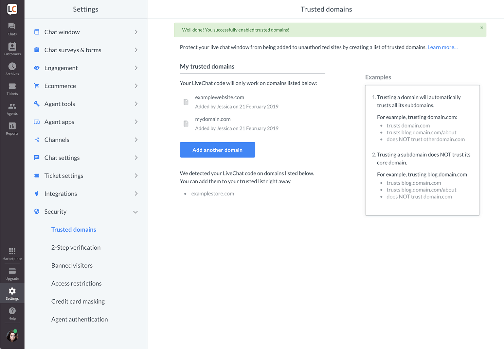Screen dimensions: 504x349
Task: Select the examplewebsite.com trusted domain
Action: (x=220, y=97)
